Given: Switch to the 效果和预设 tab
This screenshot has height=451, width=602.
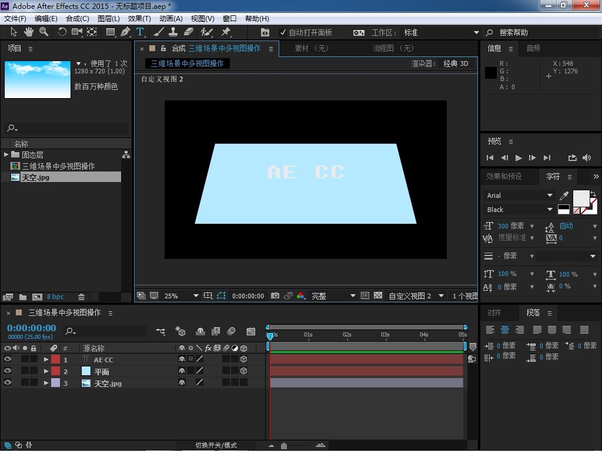Looking at the screenshot, I should point(504,176).
